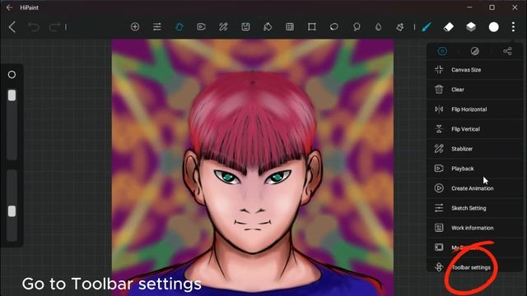
Task: Minimize the HiPaint window
Action: (469, 7)
